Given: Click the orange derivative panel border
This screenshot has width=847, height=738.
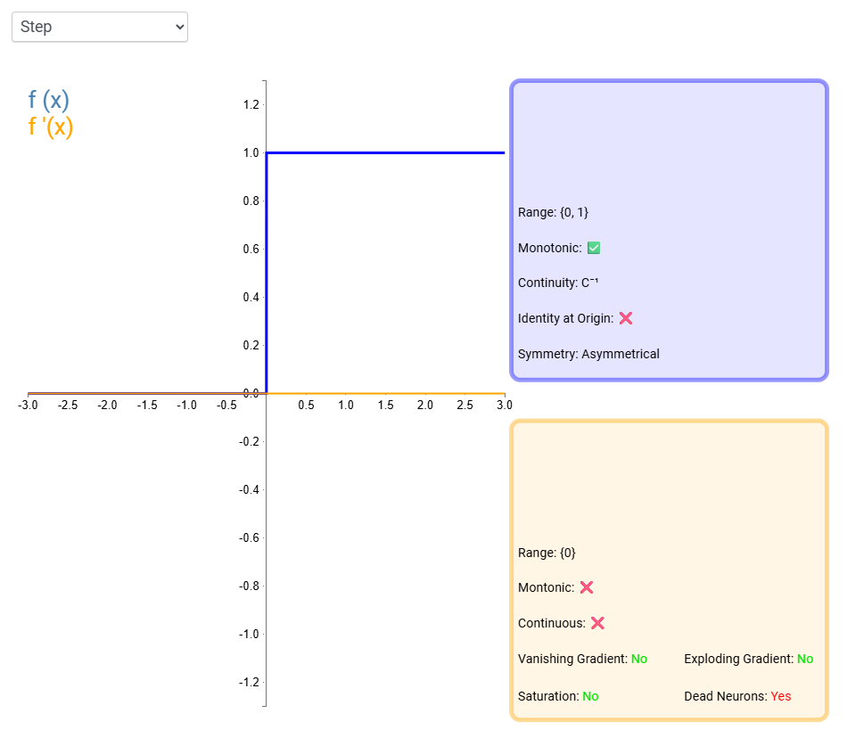Looking at the screenshot, I should [669, 423].
